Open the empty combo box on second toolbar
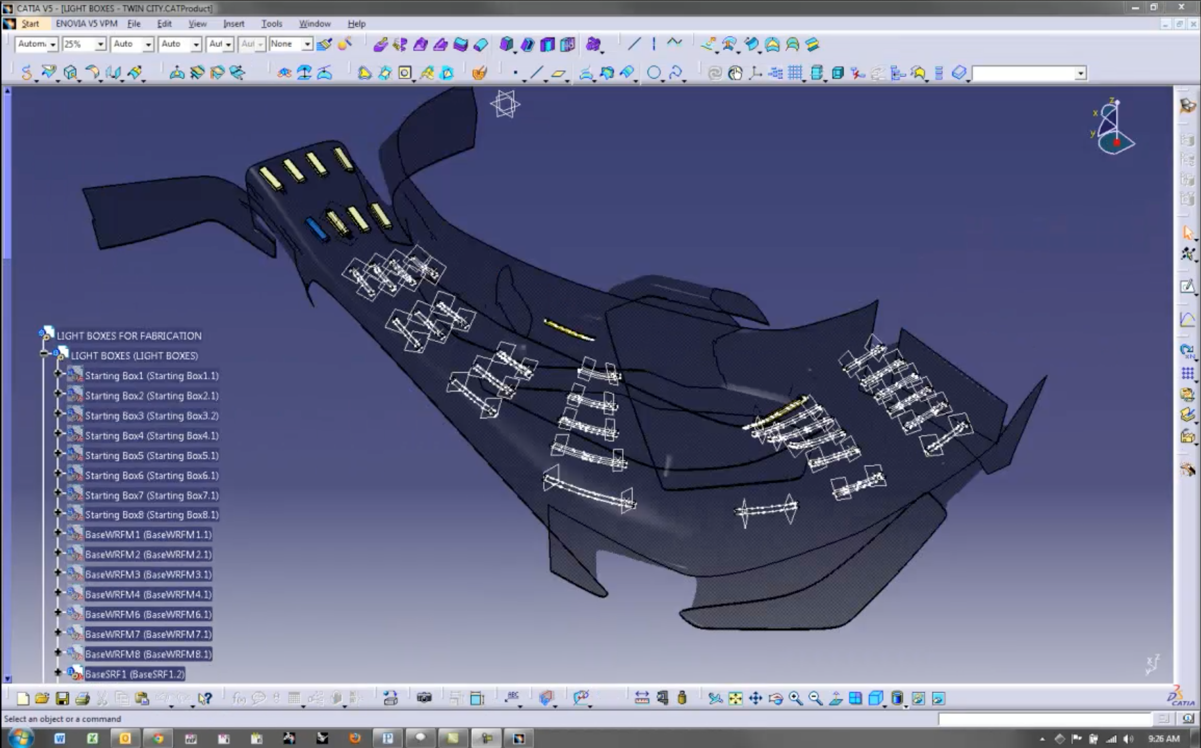The image size is (1201, 748). tap(1030, 73)
